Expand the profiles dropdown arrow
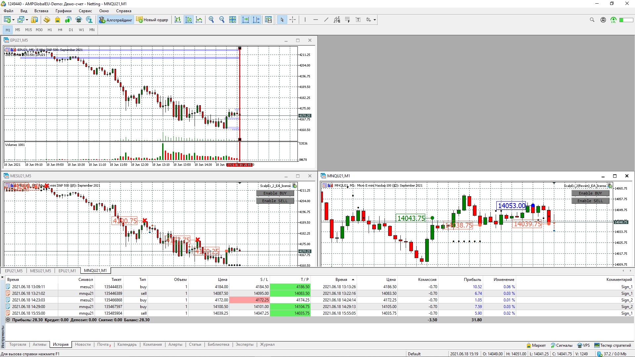The image size is (635, 357). point(27,20)
